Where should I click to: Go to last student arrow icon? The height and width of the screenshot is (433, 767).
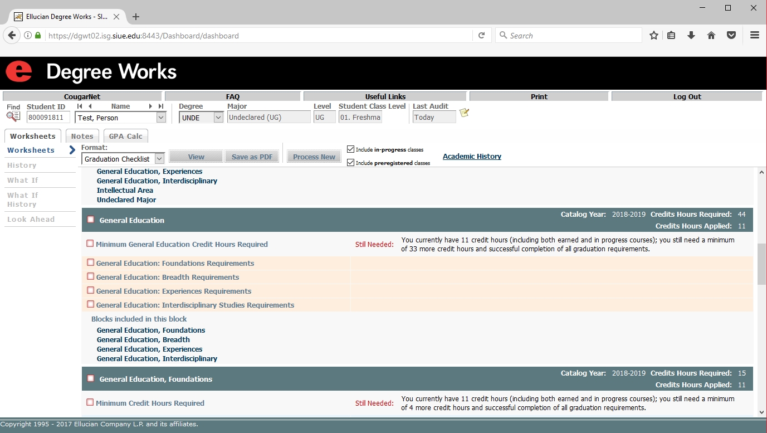pos(161,106)
